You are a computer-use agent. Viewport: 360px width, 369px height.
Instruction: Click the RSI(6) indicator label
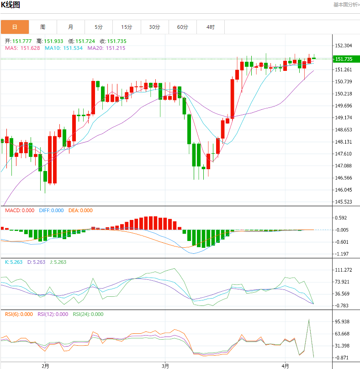point(20,314)
